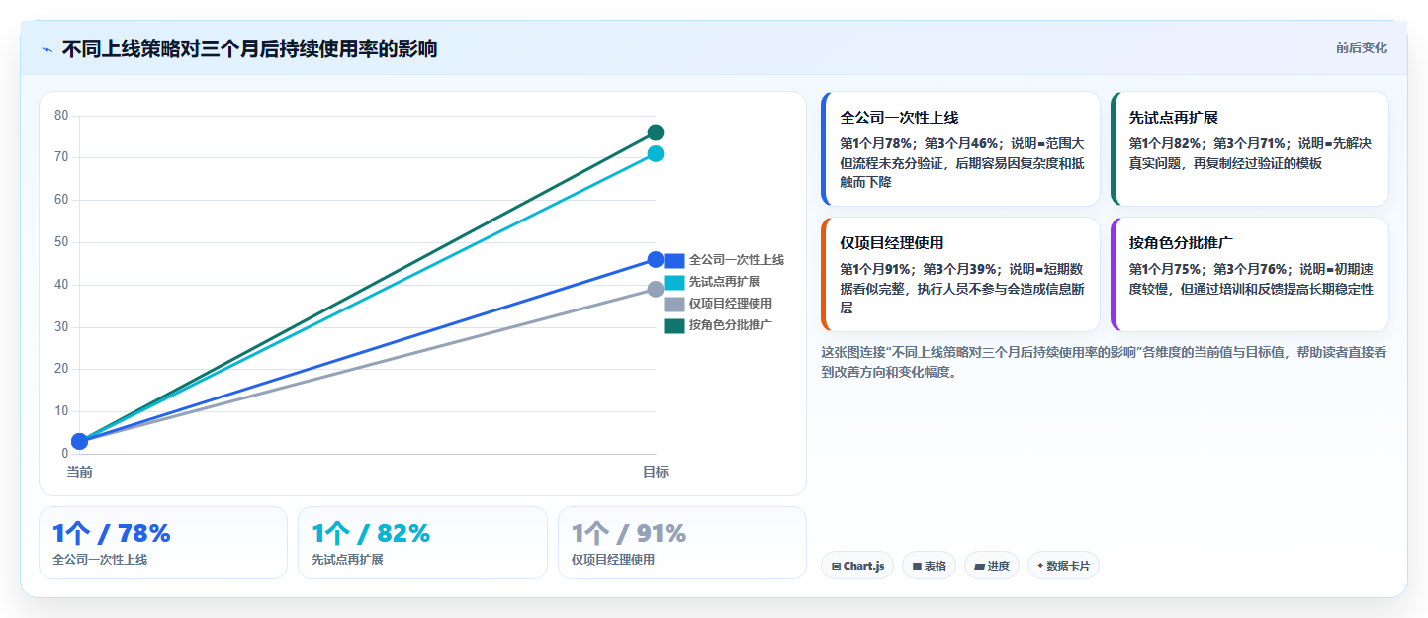
Task: Toggle 先试点再扩展 series via its cyan legend swatch
Action: coord(673,282)
